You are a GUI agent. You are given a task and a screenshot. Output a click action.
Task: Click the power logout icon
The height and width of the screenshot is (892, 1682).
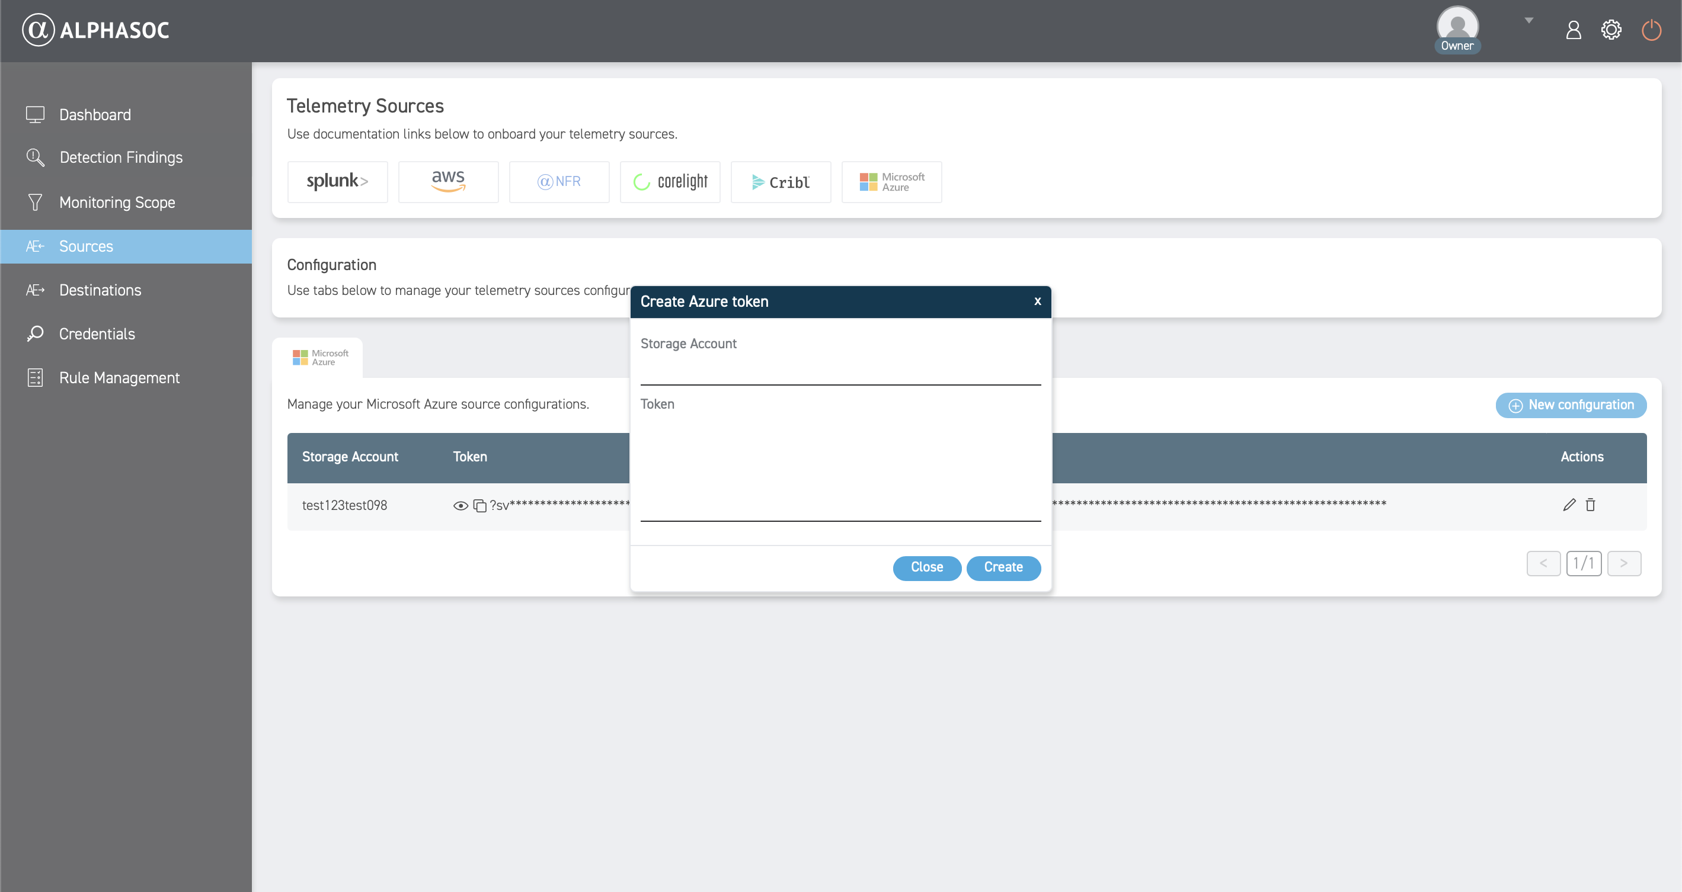(1651, 30)
